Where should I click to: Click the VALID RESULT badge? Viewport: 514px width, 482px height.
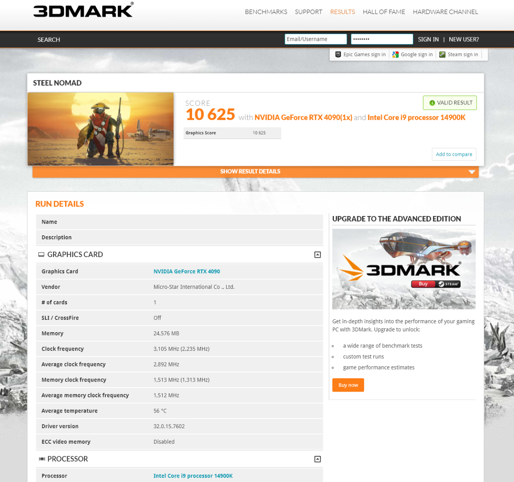450,103
